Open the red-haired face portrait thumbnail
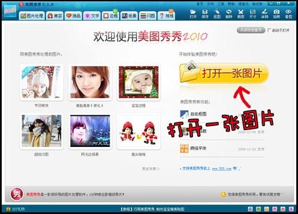 (90, 82)
